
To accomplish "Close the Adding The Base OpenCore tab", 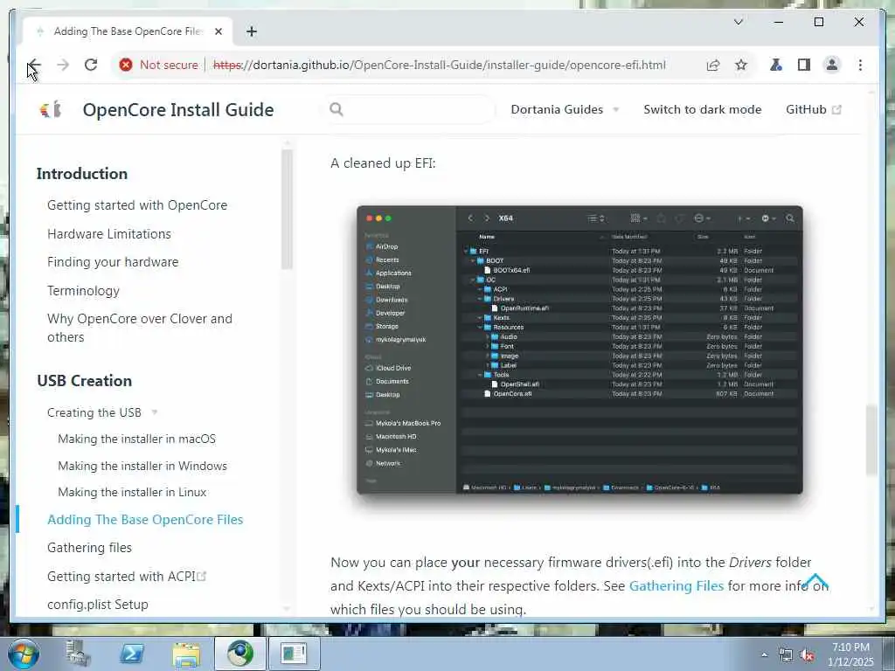I will [218, 31].
